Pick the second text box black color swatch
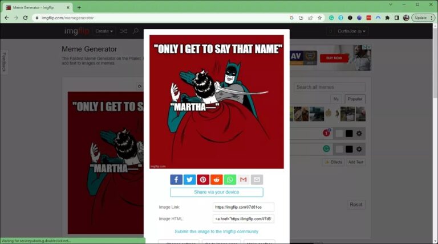This screenshot has width=438, height=244. click(349, 149)
